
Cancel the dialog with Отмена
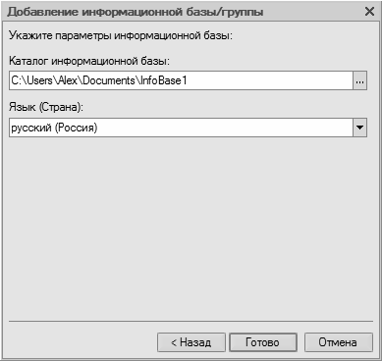[x=338, y=342]
